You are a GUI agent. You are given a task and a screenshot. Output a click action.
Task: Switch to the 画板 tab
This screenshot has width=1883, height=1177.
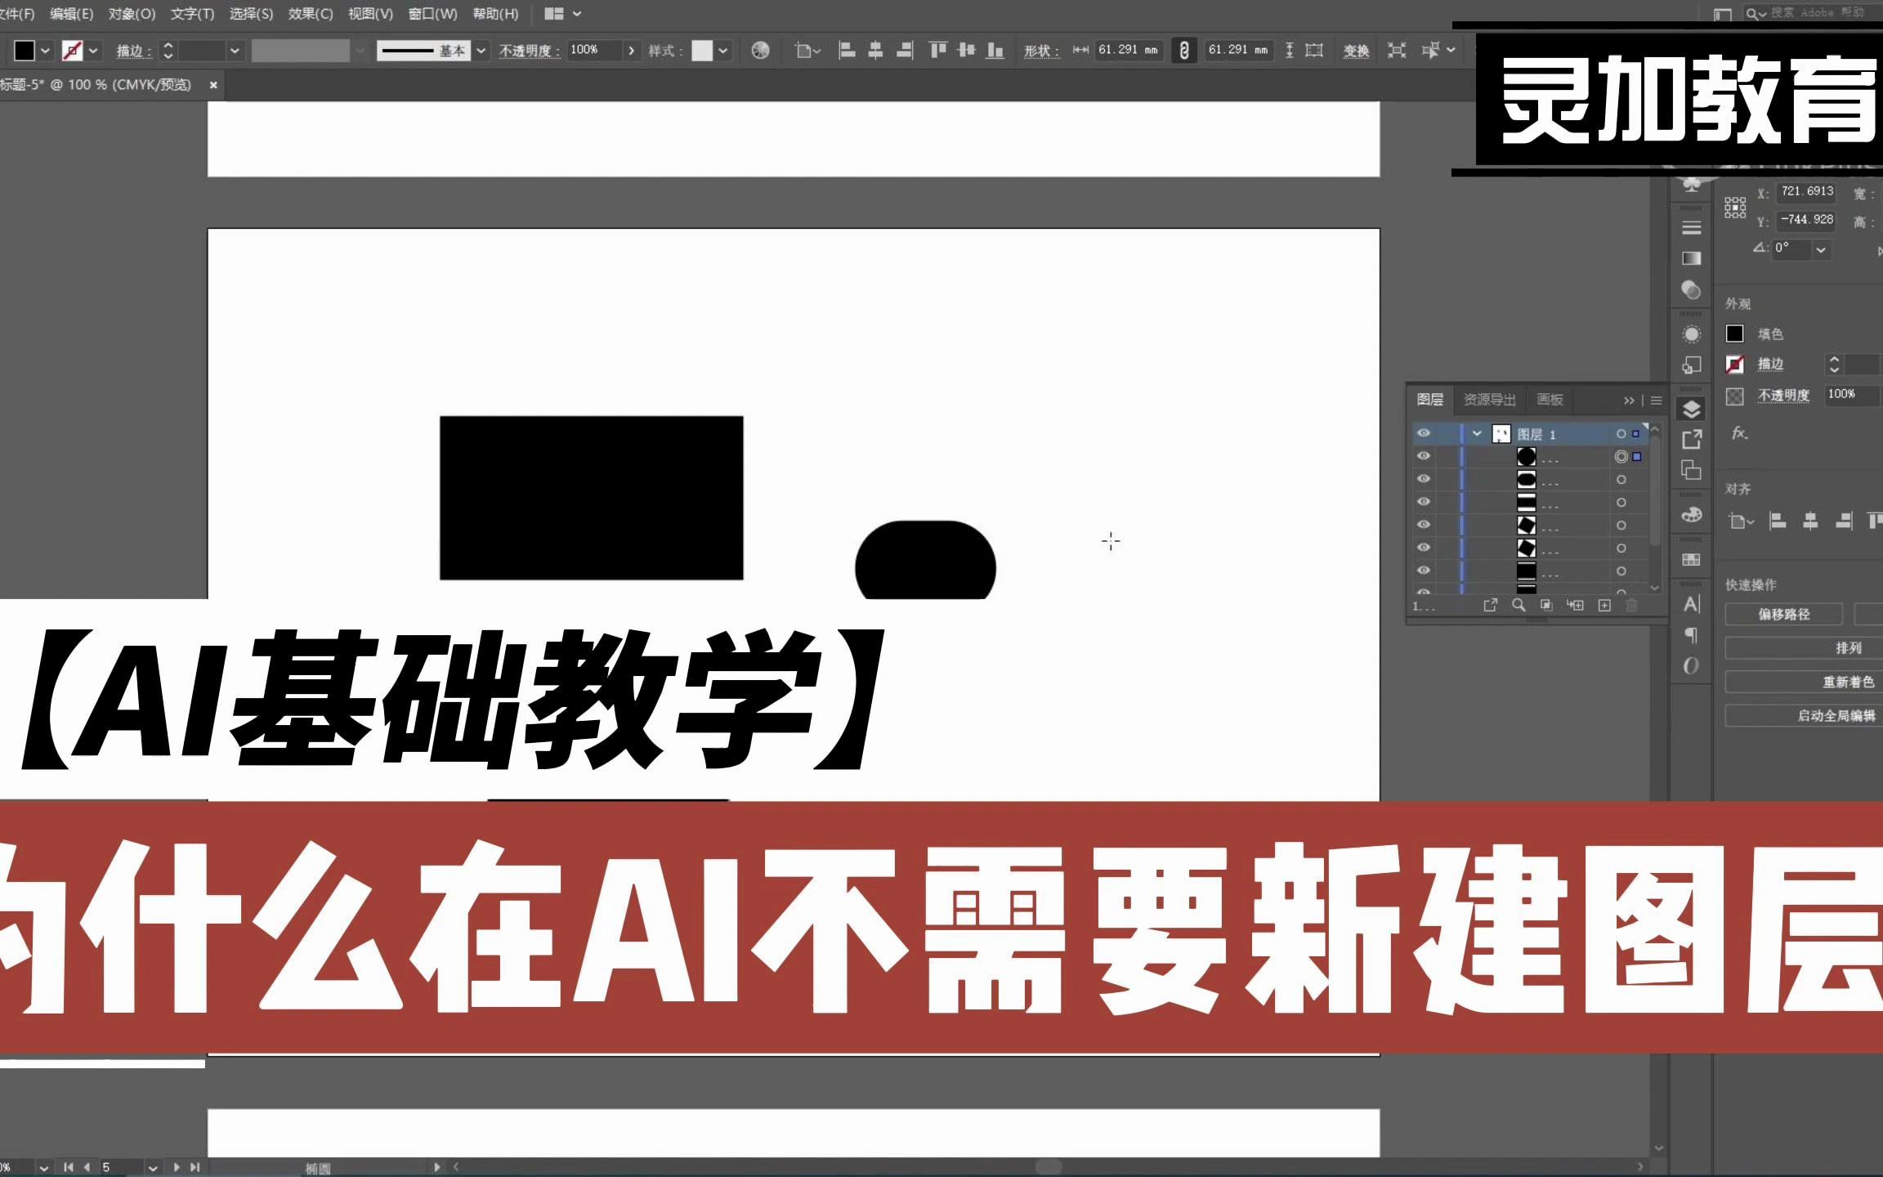point(1550,400)
